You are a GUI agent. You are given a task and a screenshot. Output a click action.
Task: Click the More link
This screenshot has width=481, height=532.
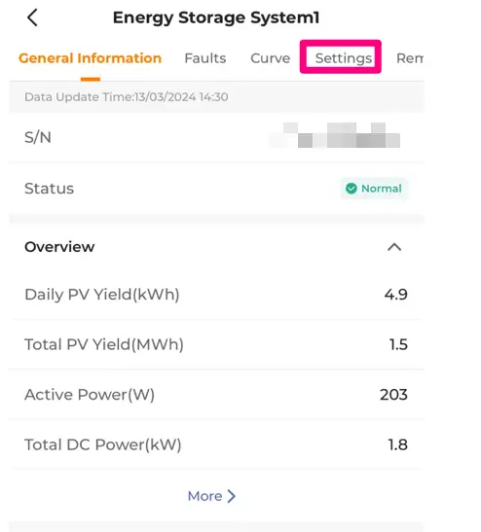pos(211,496)
